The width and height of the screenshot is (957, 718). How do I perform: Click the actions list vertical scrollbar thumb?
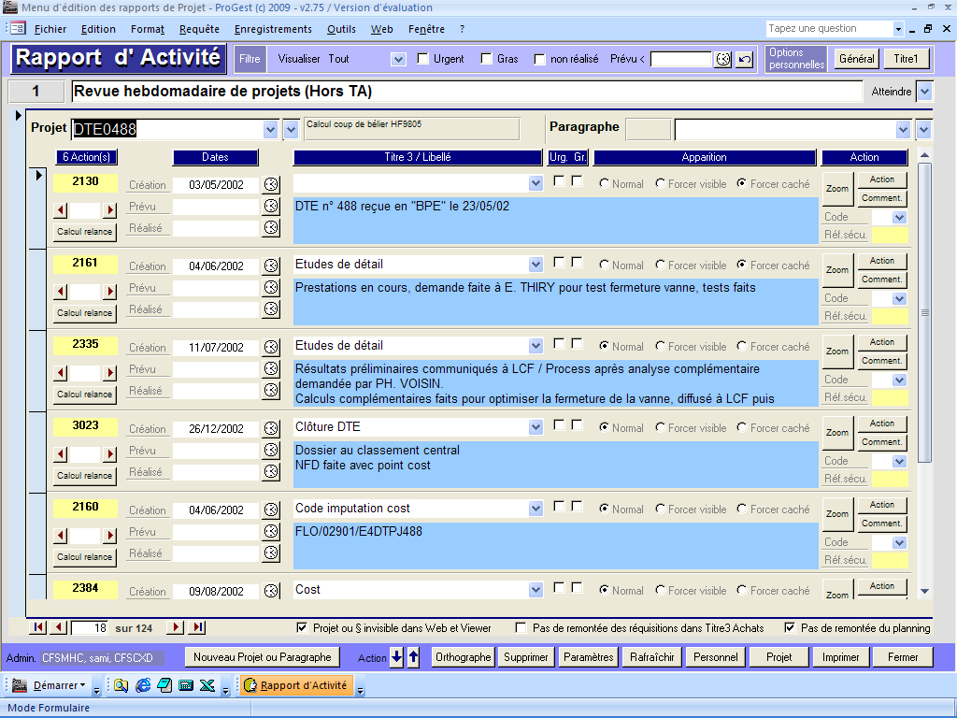[x=924, y=312]
